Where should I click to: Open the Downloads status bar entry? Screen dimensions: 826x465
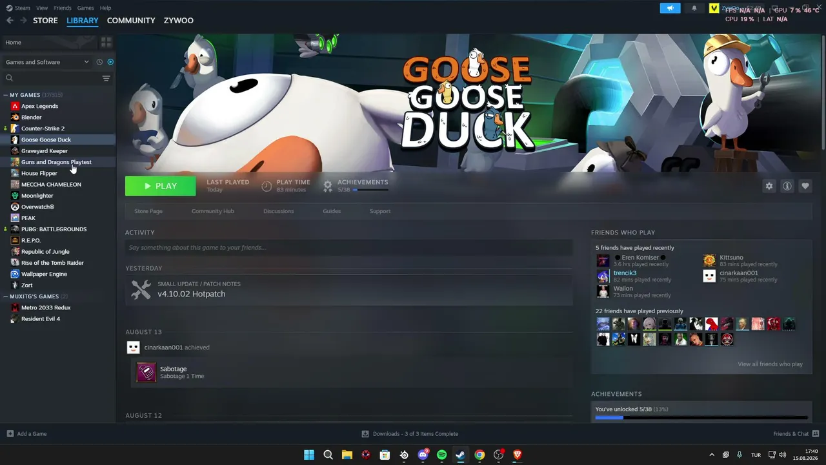click(410, 434)
